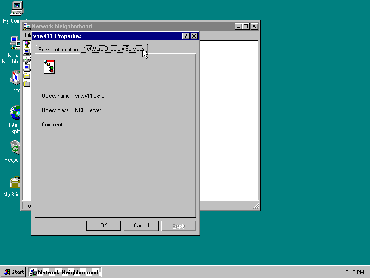Image resolution: width=370 pixels, height=278 pixels.
Task: Launch Internet Explorer from the desktop
Action: point(15,113)
